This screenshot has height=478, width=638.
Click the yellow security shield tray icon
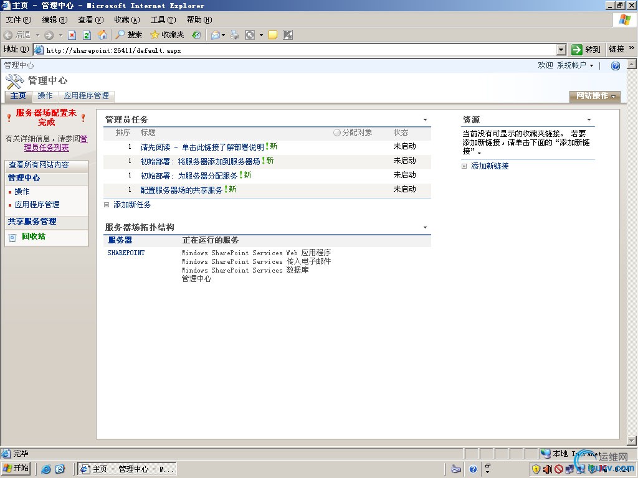536,469
